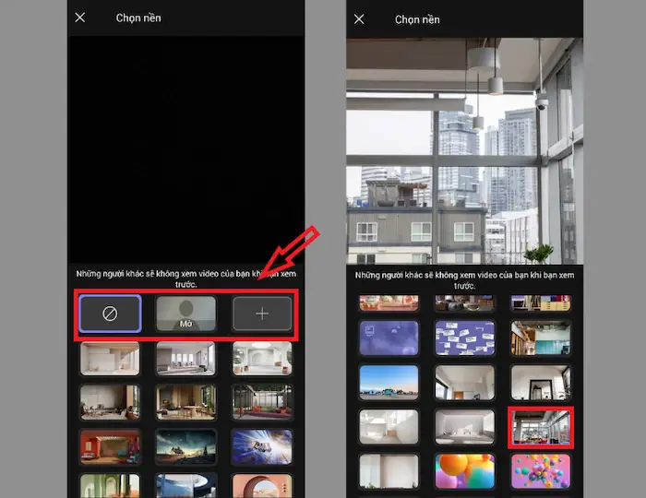
Task: Choose the orange balloons background
Action: [x=464, y=470]
